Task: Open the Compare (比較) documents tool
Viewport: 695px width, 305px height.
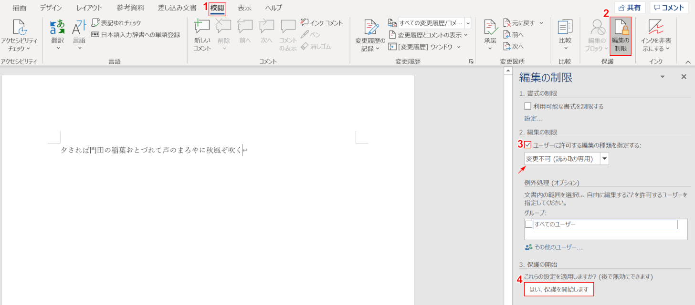Action: [x=565, y=28]
